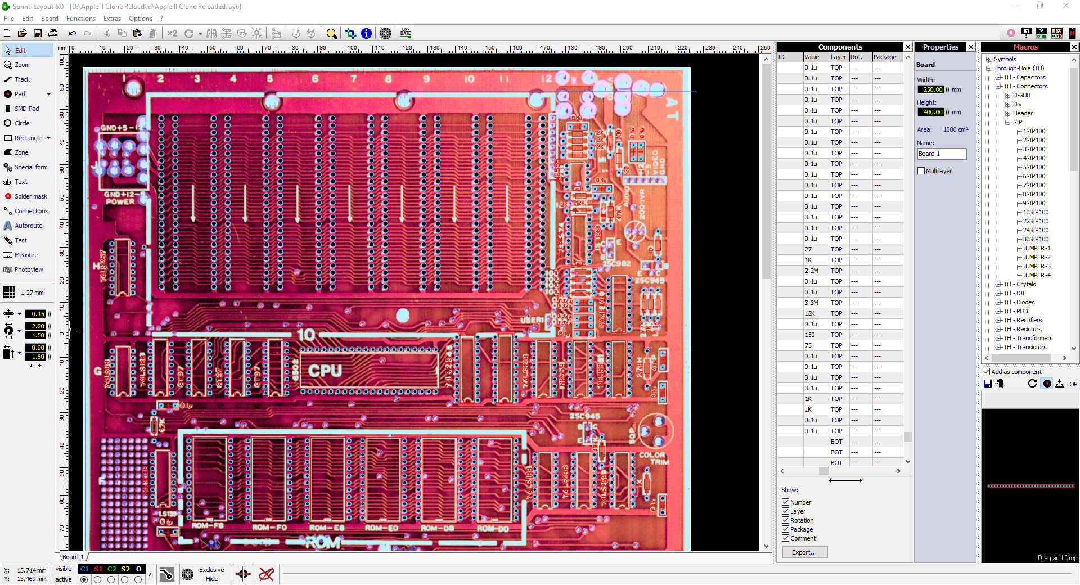This screenshot has height=585, width=1080.
Task: Click the Open file folder icon
Action: [x=22, y=33]
